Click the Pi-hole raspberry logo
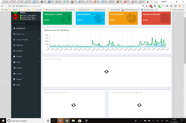 (15, 16)
